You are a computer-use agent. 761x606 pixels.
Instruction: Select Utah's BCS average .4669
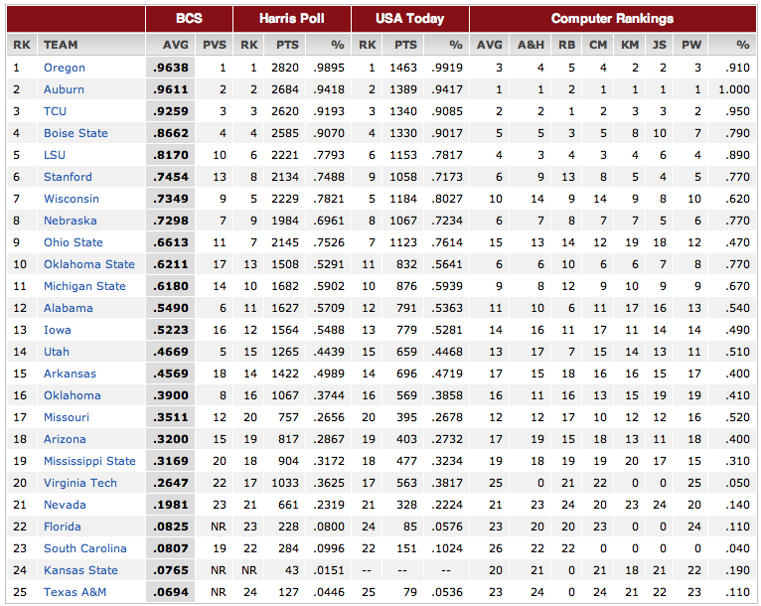(171, 352)
